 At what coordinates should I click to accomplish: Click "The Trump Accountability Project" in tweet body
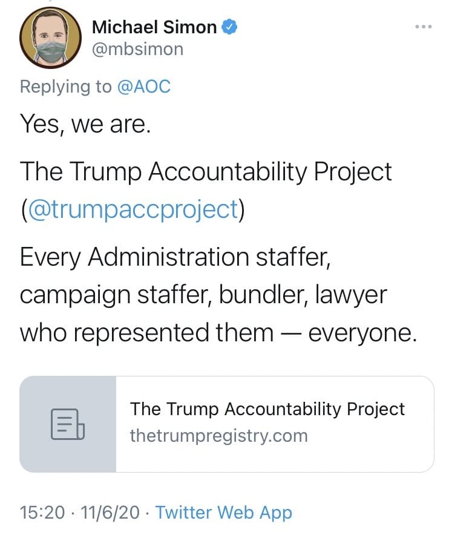coord(206,172)
